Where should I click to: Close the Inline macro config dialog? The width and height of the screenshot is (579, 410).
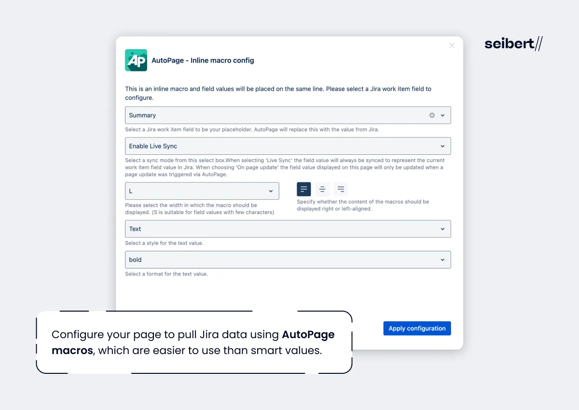point(452,45)
